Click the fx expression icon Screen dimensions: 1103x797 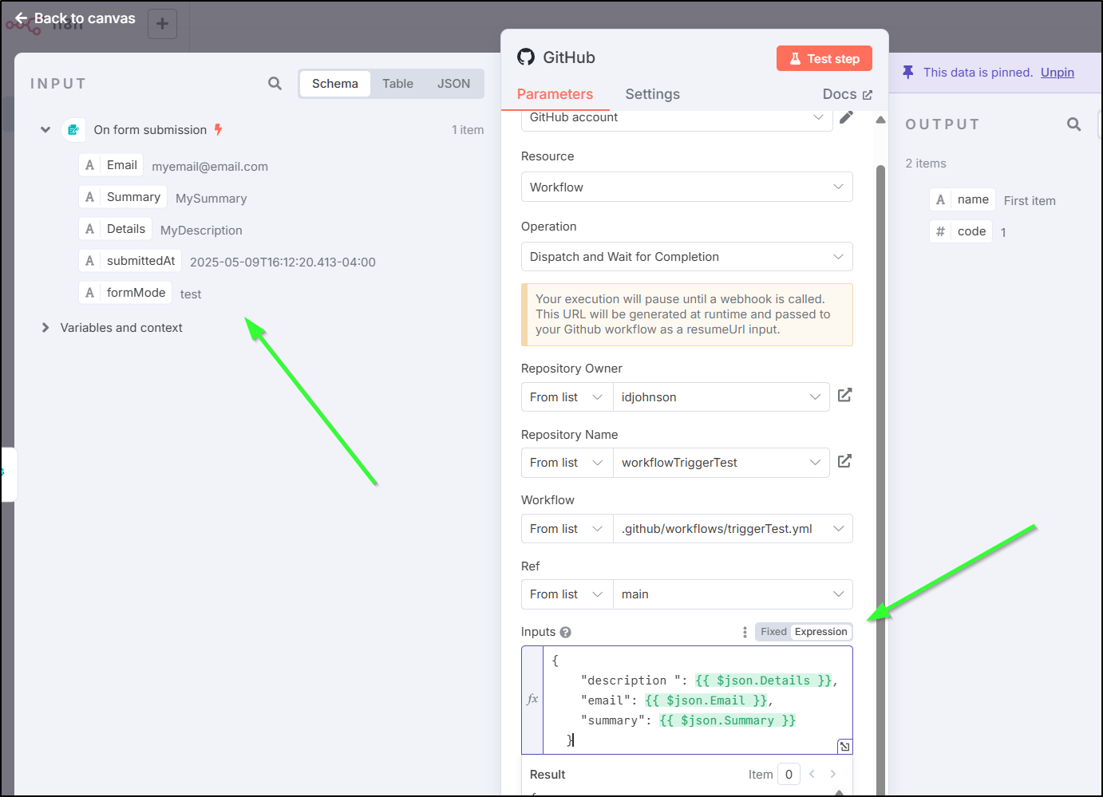[532, 700]
